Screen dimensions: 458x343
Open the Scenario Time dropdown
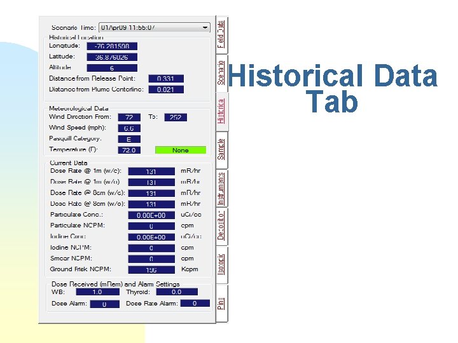pos(154,28)
